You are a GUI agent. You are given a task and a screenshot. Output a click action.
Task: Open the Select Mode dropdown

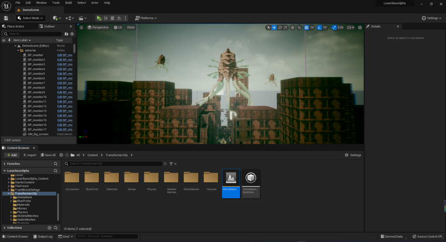(x=30, y=18)
